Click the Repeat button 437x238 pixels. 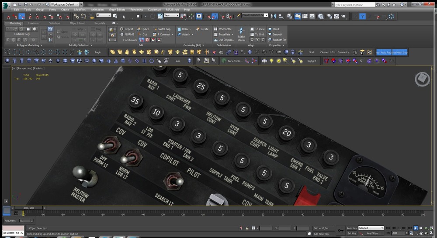click(x=127, y=29)
